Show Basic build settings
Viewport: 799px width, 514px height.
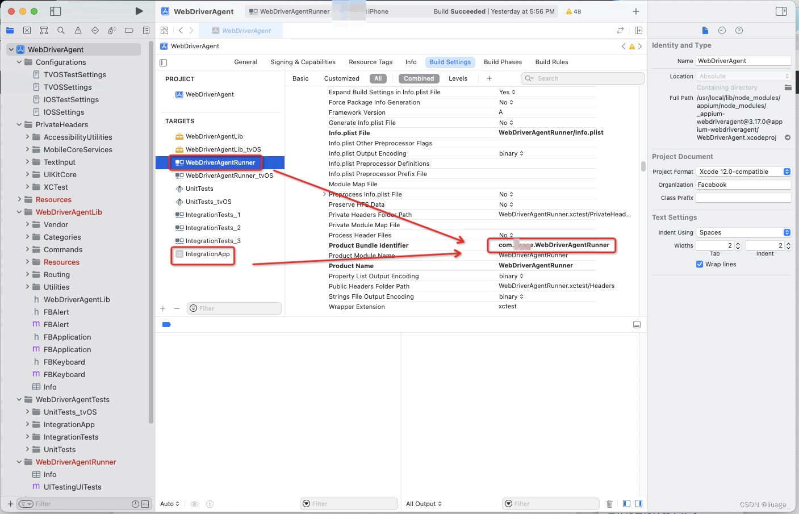[x=300, y=78]
